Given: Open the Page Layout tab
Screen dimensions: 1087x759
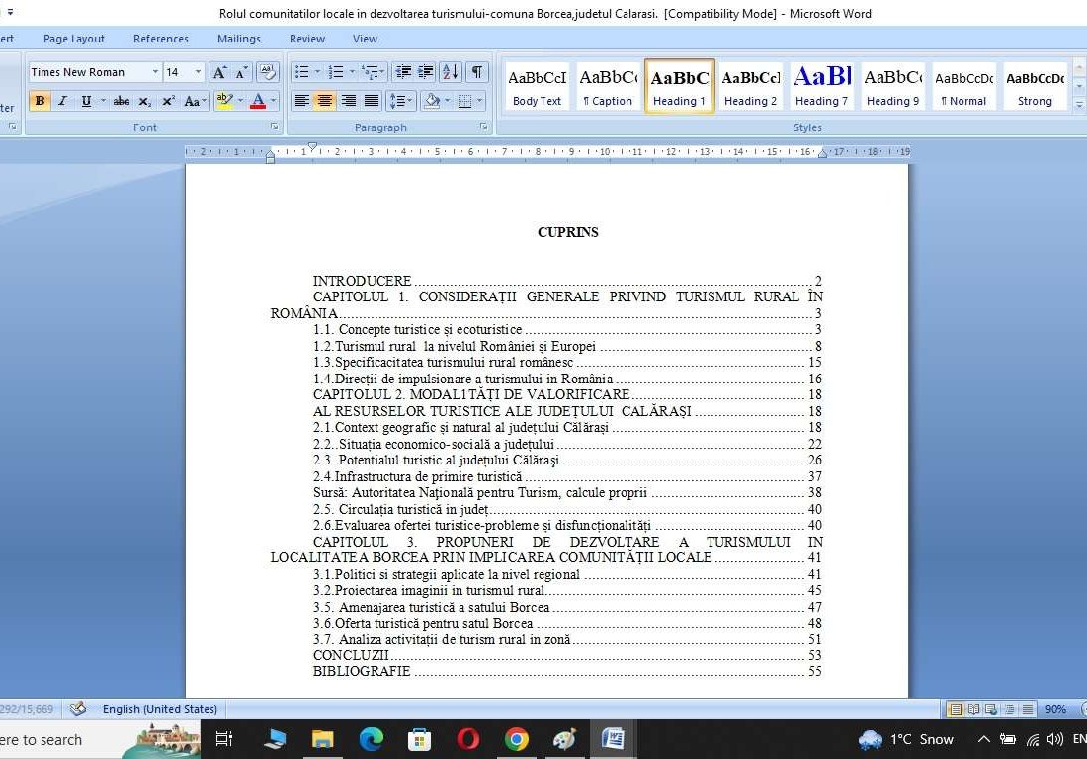Looking at the screenshot, I should coord(74,39).
